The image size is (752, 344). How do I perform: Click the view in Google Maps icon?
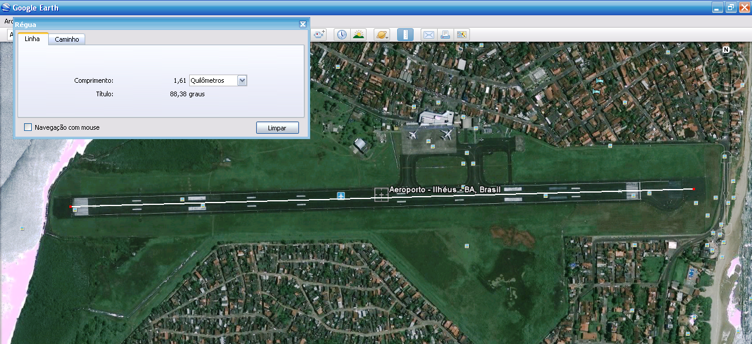462,35
